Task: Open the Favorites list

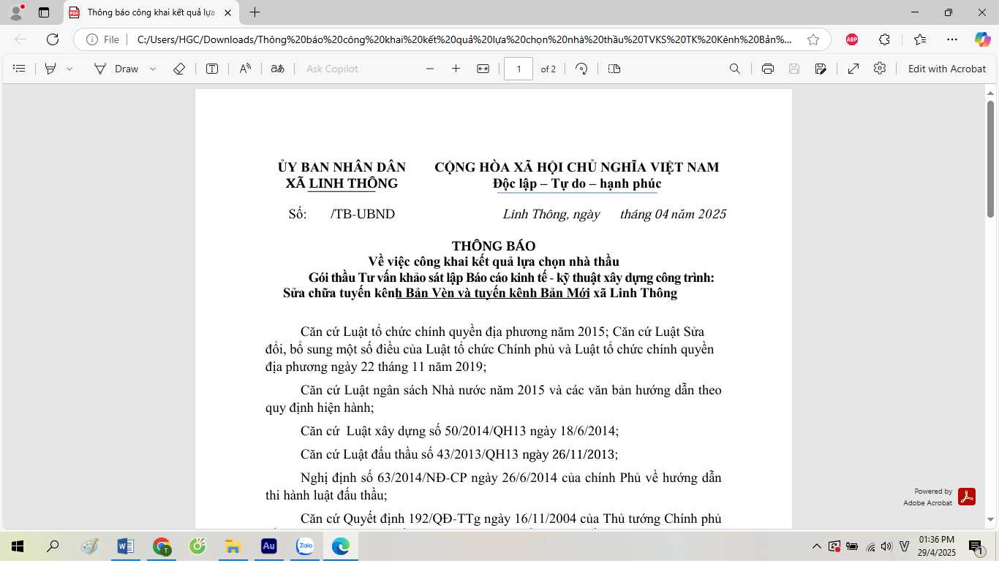Action: tap(919, 39)
